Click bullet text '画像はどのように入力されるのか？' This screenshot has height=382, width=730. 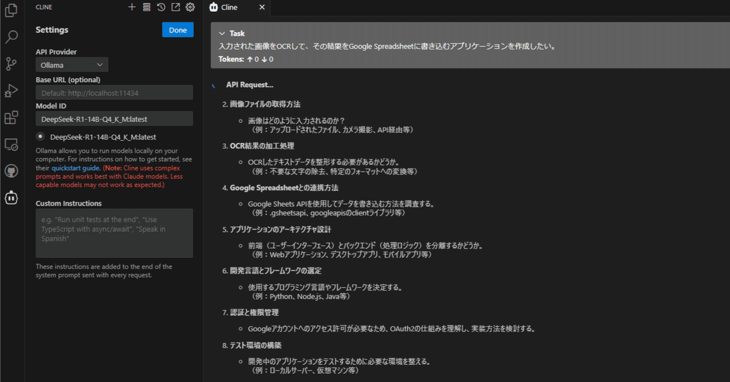(x=297, y=121)
